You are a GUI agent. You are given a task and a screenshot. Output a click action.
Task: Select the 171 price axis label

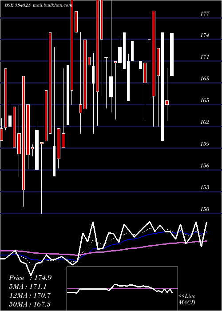tap(205, 57)
